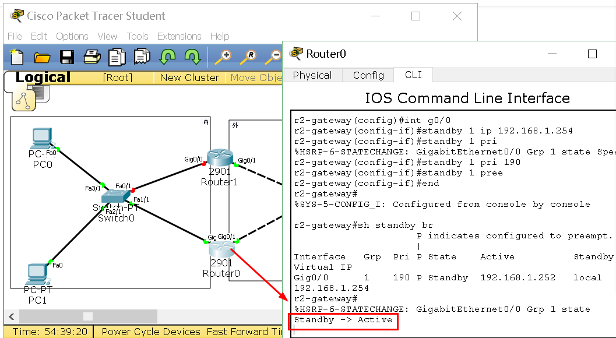This screenshot has height=338, width=616.
Task: Click the Move Object button
Action: [x=255, y=78]
